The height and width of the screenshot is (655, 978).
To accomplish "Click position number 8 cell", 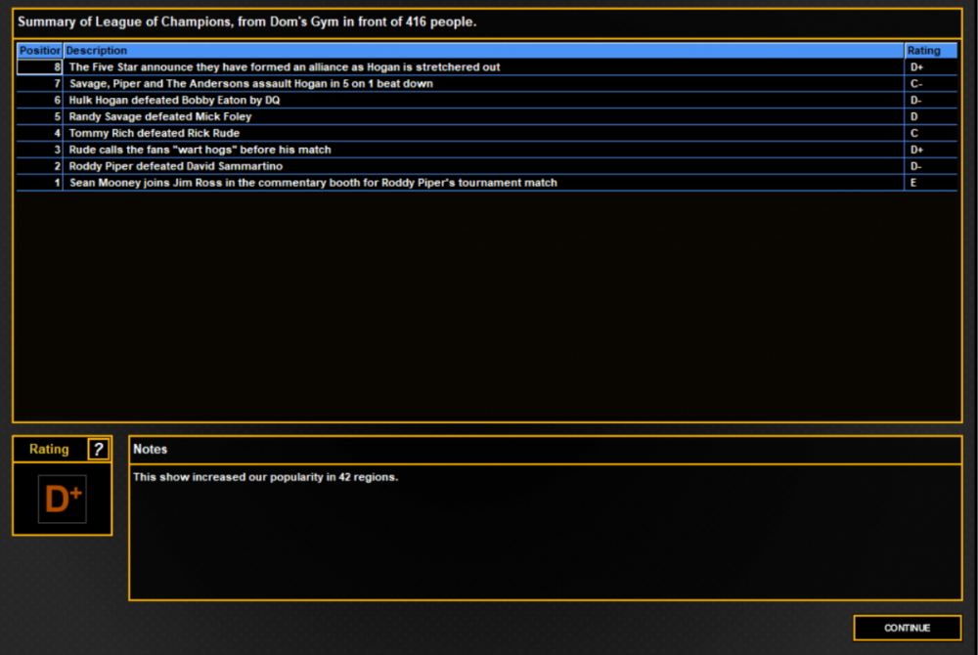I will click(x=39, y=67).
